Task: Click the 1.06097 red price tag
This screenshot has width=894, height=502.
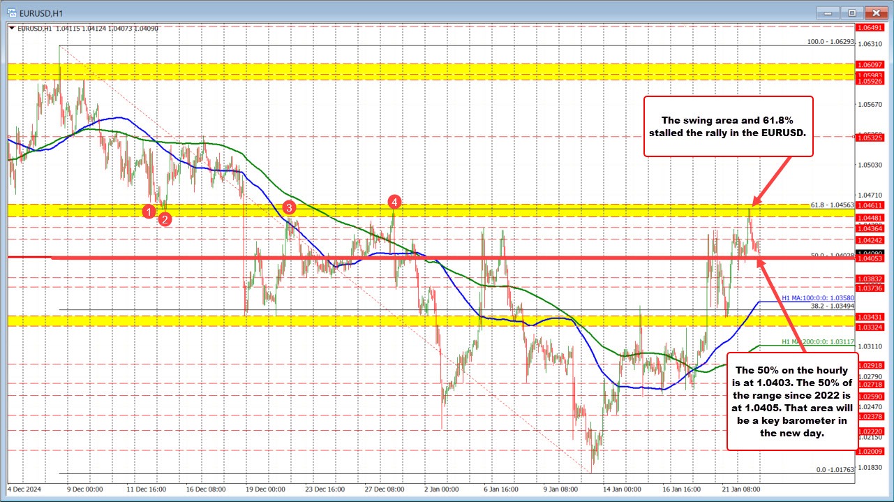Action: (872, 64)
